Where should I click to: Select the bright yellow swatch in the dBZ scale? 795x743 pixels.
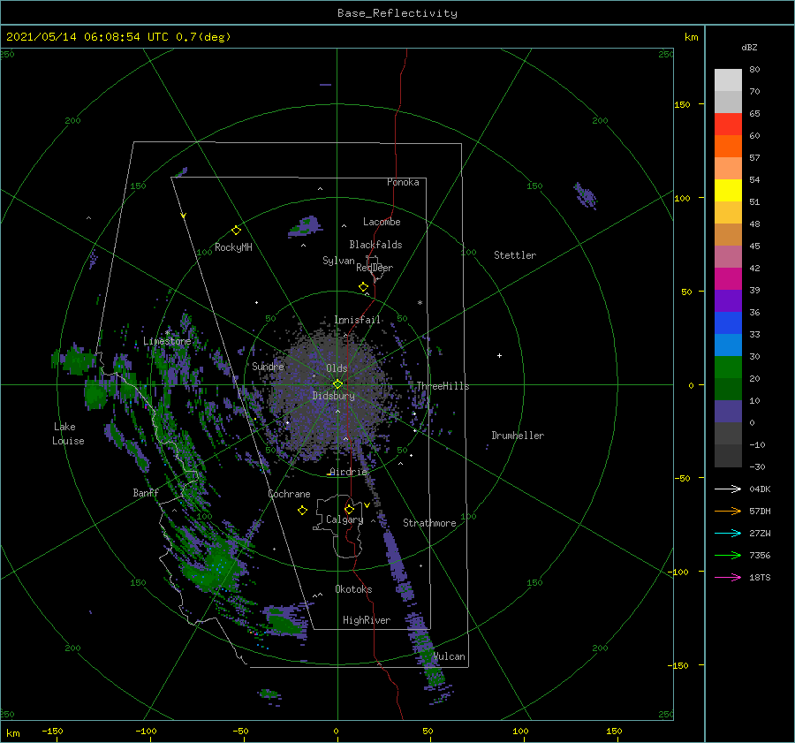pyautogui.click(x=728, y=191)
